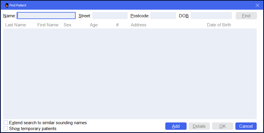Click the First Name column header
The width and height of the screenshot is (264, 133).
coord(48,25)
